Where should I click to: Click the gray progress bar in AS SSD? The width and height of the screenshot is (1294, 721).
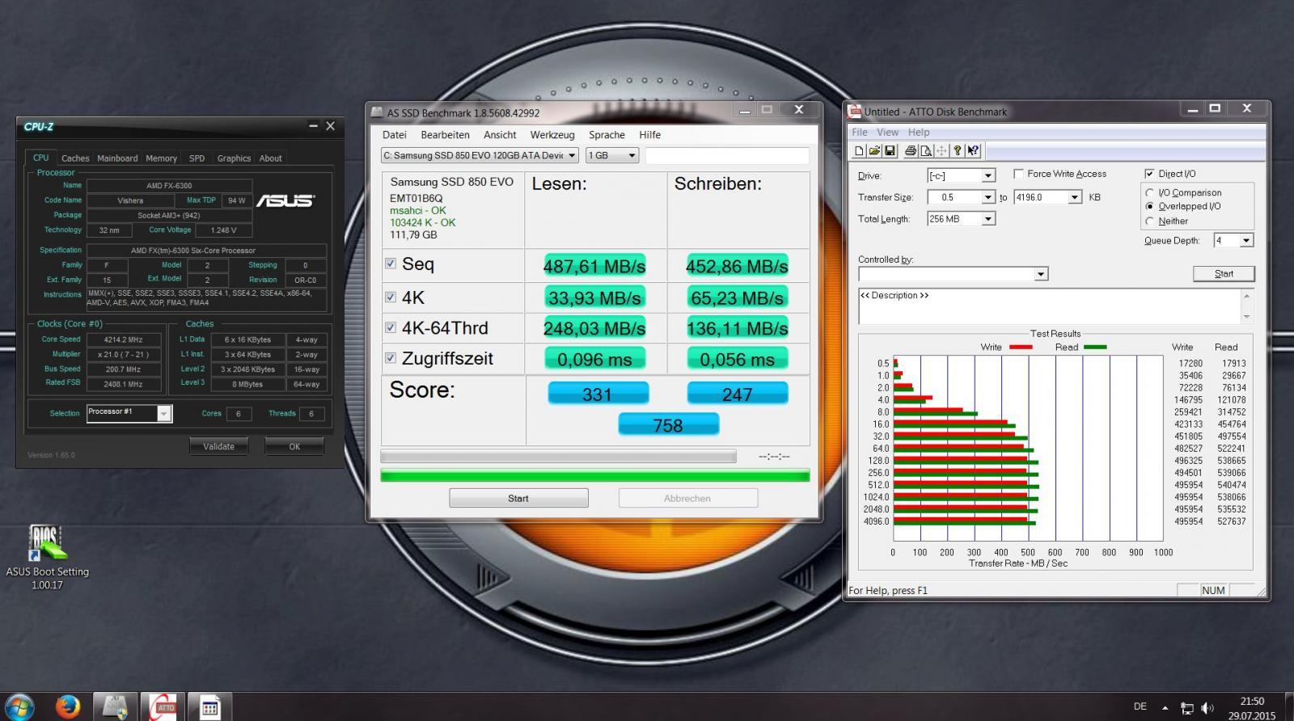(x=558, y=456)
